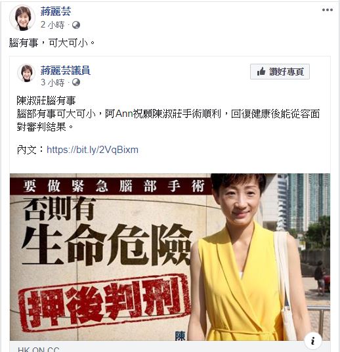The image size is (340, 352).
Task: Open 蔣麗芸議員 page avatar in shared post
Action: [26, 73]
